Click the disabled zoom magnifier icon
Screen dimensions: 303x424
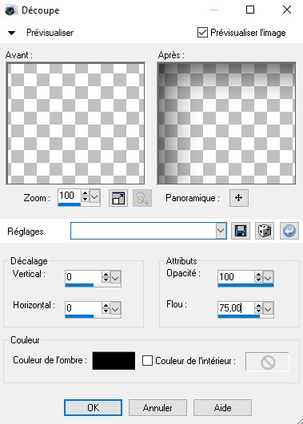(142, 198)
